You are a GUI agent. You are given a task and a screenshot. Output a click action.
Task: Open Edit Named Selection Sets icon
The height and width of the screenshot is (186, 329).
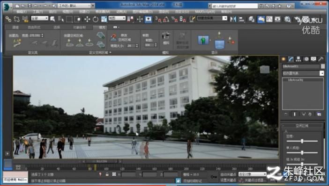tap(192, 19)
